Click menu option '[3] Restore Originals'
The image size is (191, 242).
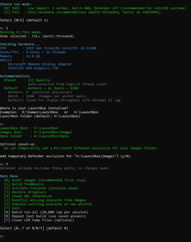[25, 192]
